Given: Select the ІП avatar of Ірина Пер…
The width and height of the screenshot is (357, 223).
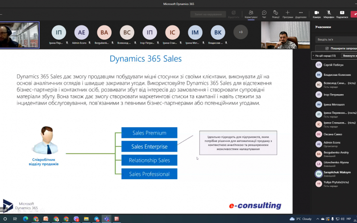Looking at the screenshot, I should [x=59, y=33].
